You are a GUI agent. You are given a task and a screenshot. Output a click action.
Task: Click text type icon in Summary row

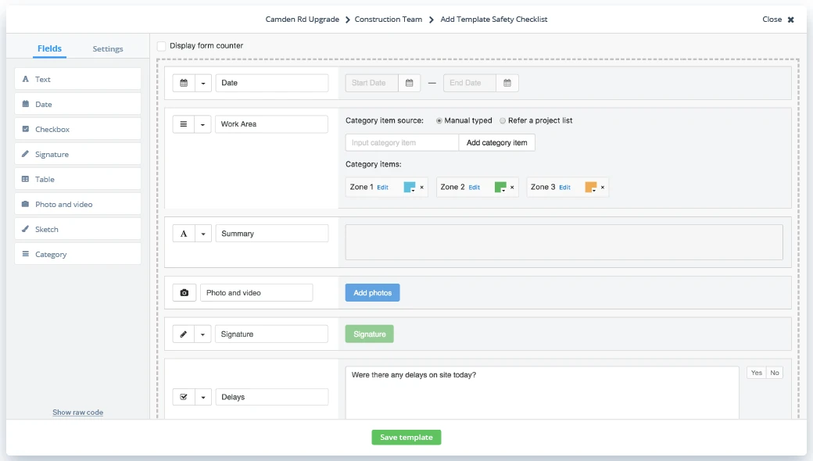pyautogui.click(x=184, y=234)
